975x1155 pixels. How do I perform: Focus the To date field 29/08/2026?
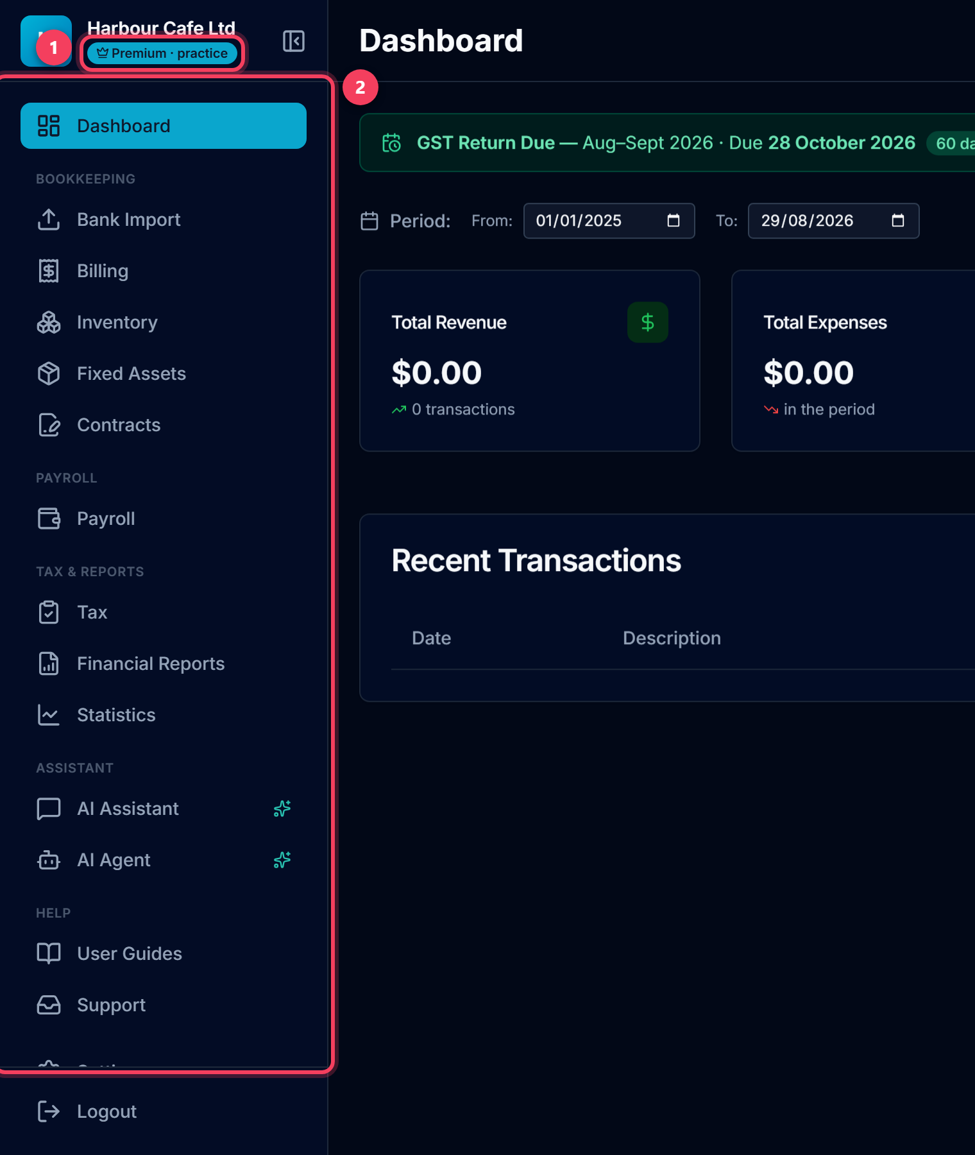(834, 221)
